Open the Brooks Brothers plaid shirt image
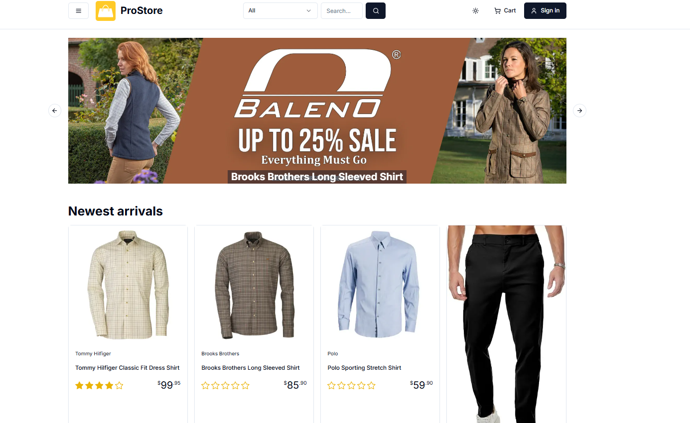The image size is (690, 423). click(x=254, y=285)
